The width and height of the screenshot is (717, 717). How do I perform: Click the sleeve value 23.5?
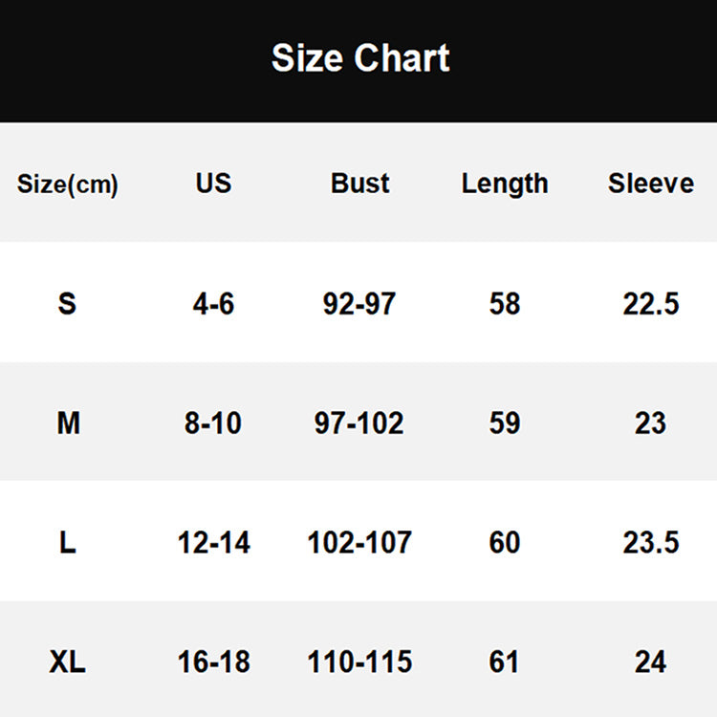pos(651,543)
